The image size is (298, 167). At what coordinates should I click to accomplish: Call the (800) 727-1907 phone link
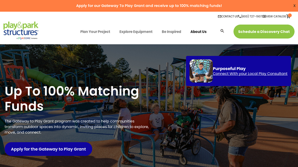tap(252, 16)
